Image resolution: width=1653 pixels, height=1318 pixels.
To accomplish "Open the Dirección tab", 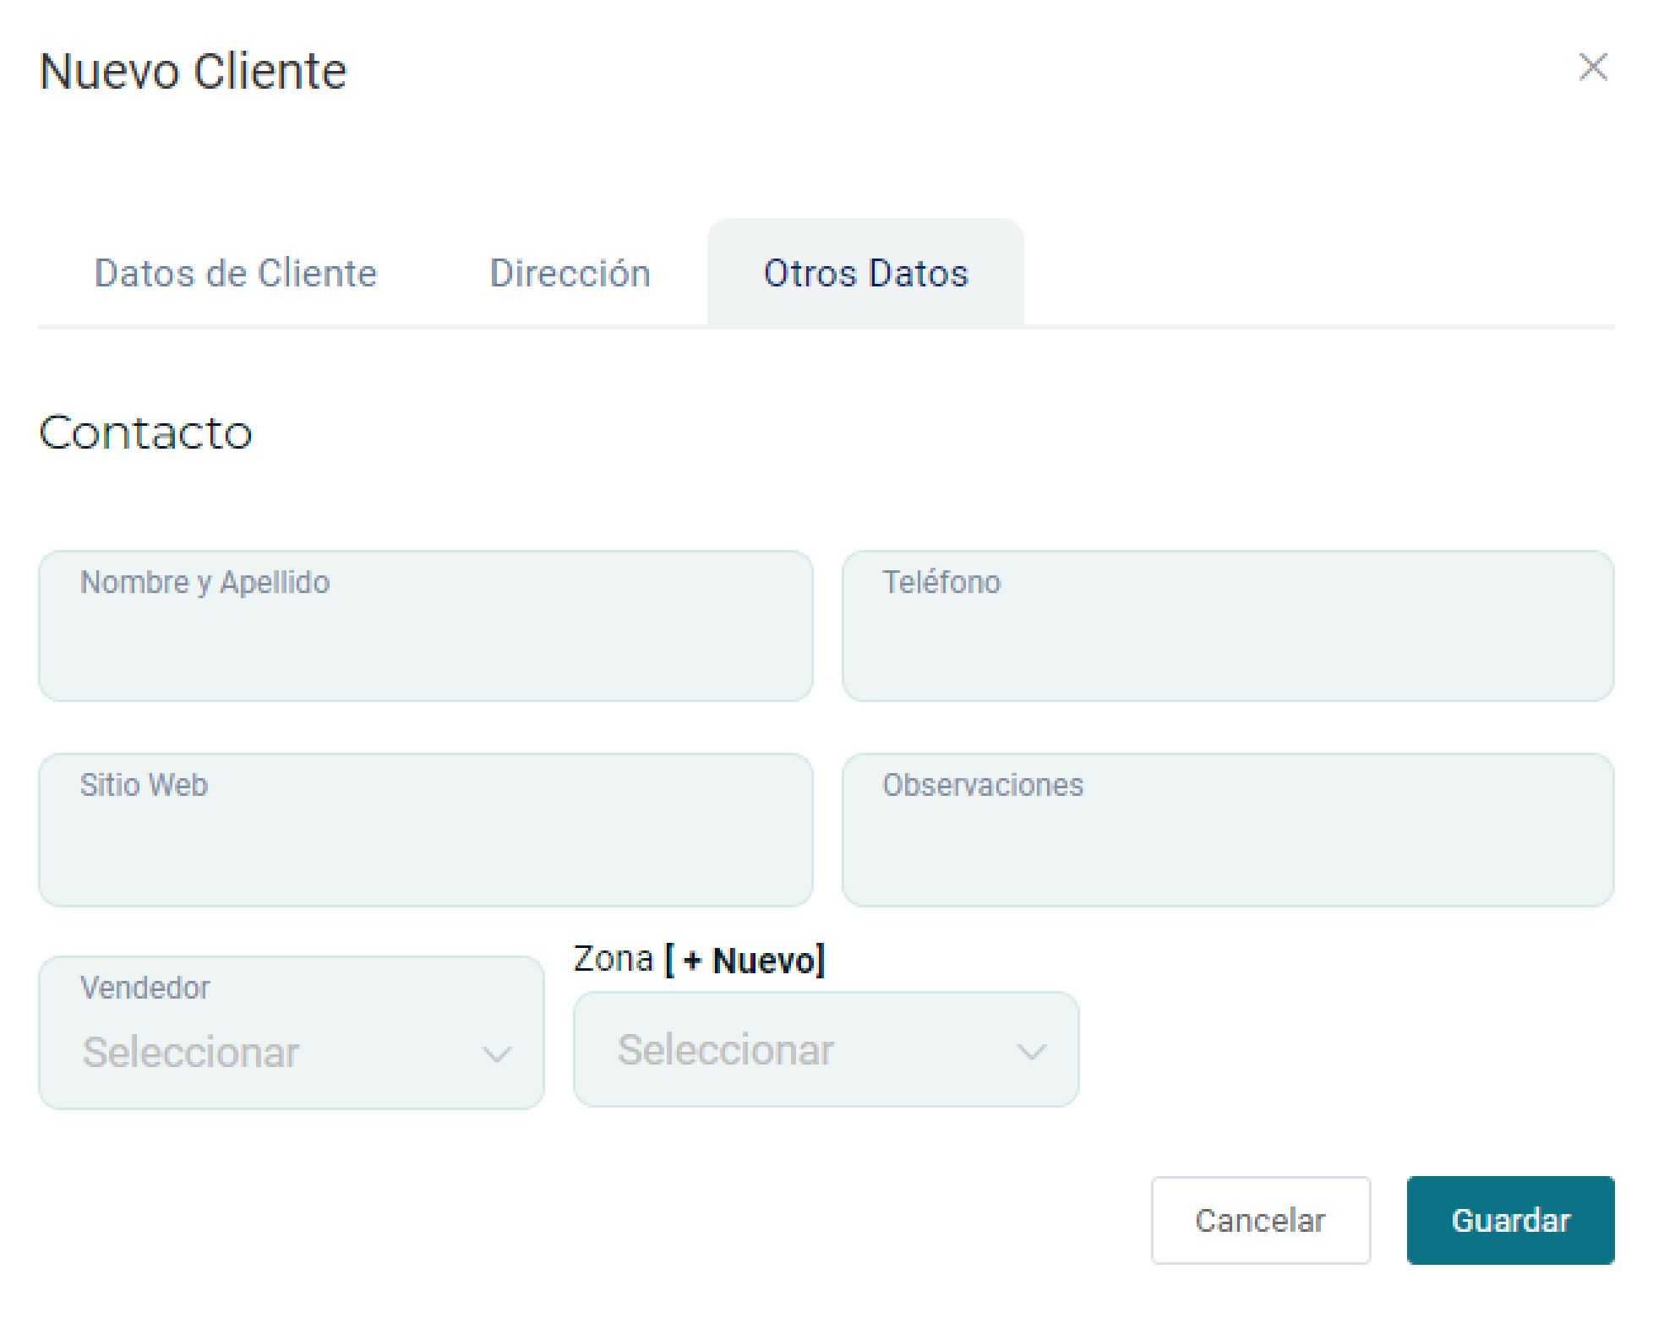I will tap(570, 273).
